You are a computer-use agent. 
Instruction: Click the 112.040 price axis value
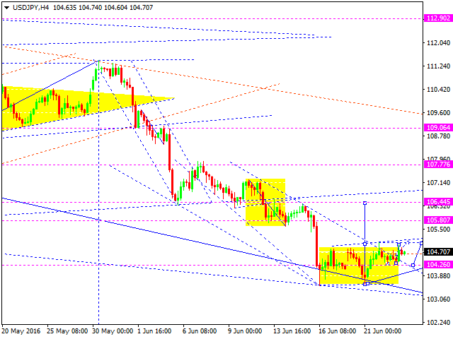pyautogui.click(x=438, y=43)
